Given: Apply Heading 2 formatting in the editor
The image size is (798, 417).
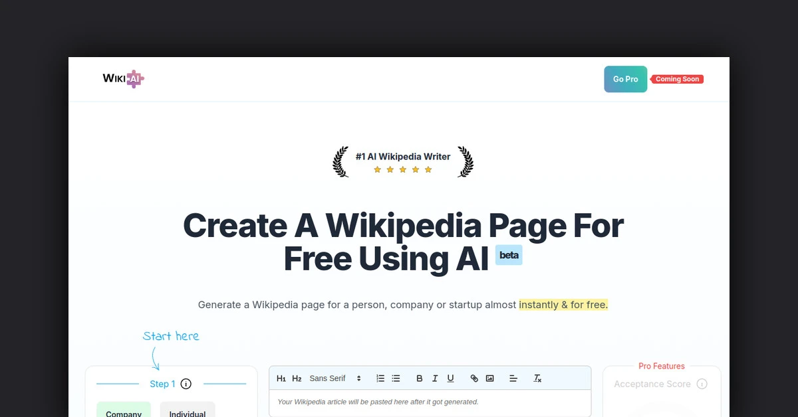Looking at the screenshot, I should pyautogui.click(x=297, y=378).
